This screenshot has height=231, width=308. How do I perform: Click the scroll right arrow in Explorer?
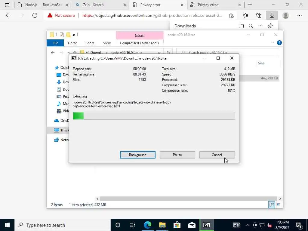coord(280,199)
